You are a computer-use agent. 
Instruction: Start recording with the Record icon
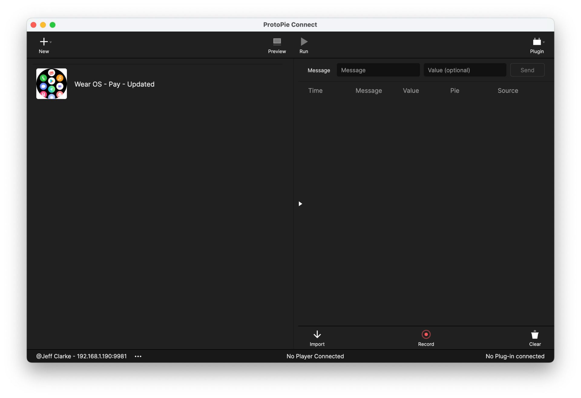click(426, 334)
